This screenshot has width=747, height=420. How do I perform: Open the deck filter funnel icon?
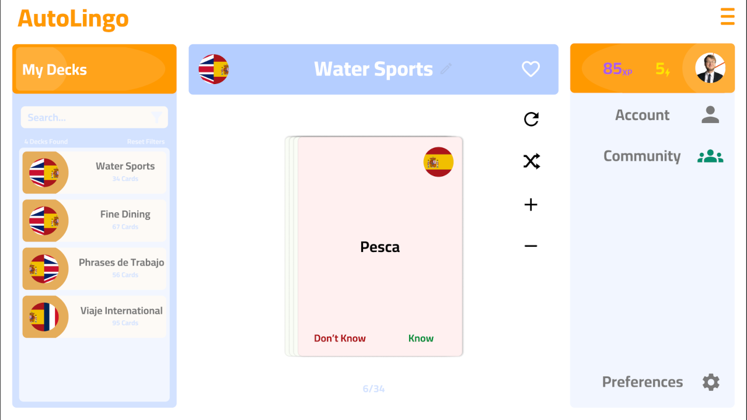(x=156, y=117)
